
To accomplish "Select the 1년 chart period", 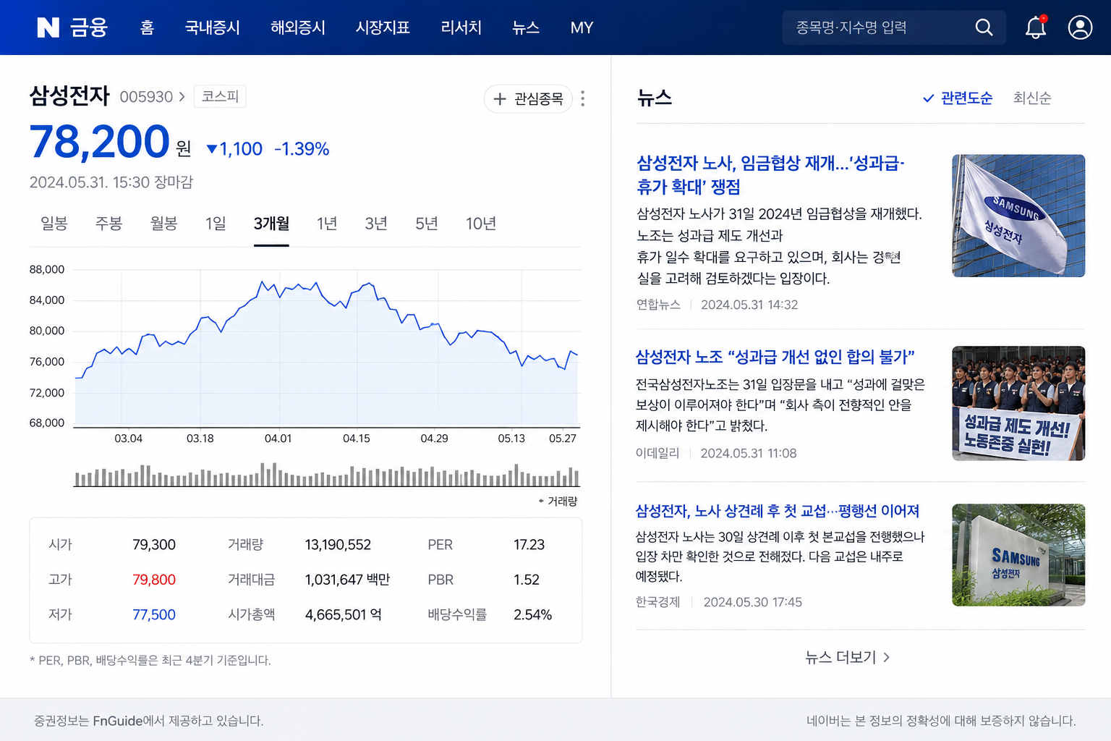I will [x=327, y=224].
